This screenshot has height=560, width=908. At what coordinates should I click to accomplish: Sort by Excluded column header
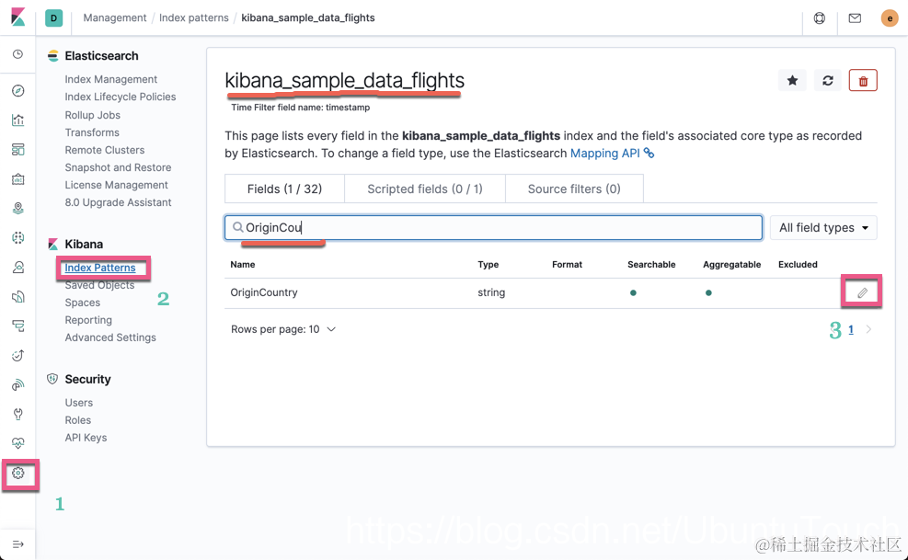tap(798, 265)
